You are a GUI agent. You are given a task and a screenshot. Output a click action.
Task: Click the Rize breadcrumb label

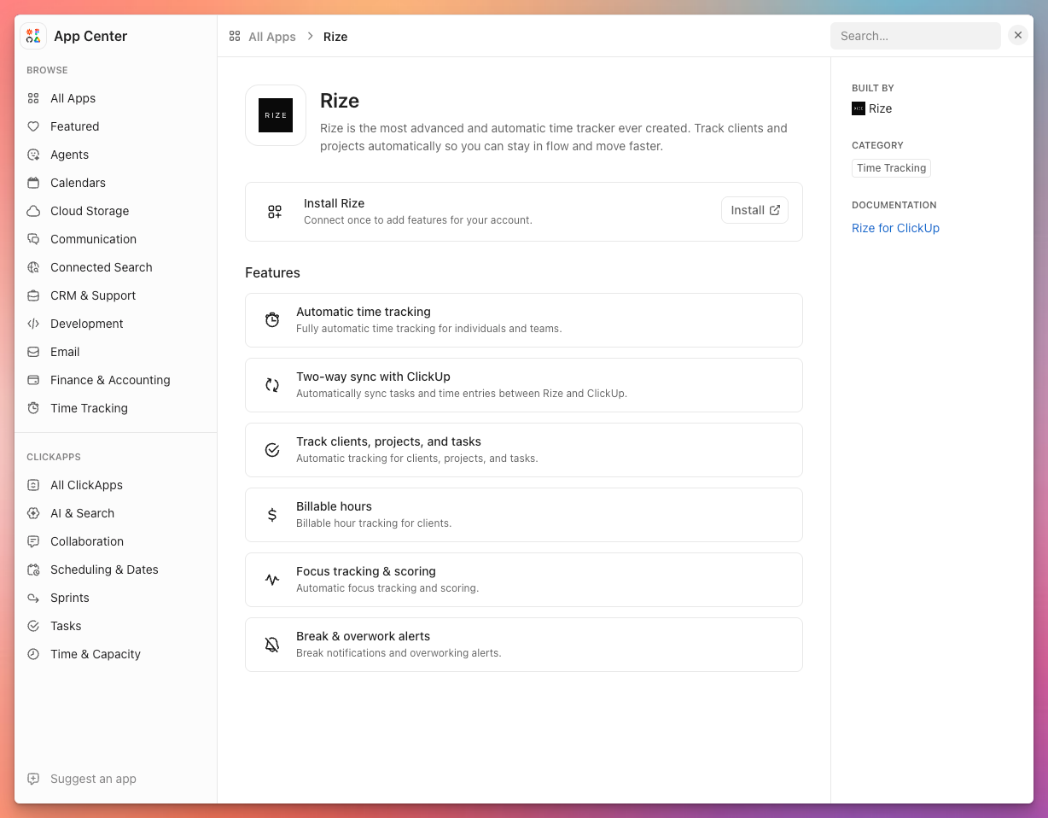point(335,37)
